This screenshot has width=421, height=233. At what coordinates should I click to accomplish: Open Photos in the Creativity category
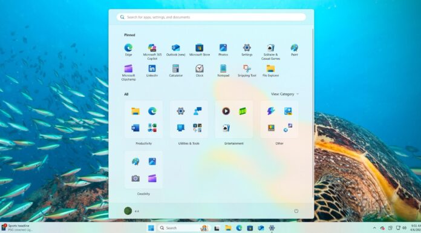point(152,162)
